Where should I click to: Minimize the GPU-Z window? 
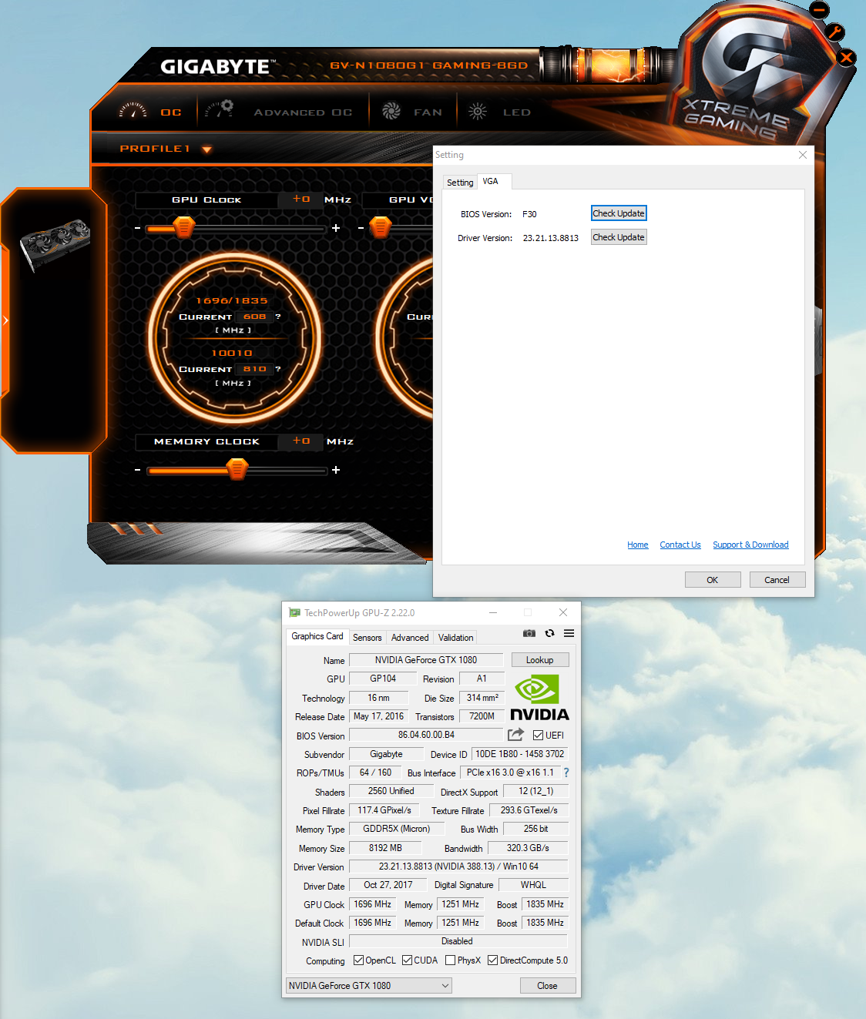pos(493,613)
